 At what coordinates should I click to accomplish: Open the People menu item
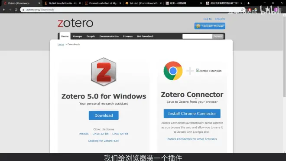click(x=91, y=36)
